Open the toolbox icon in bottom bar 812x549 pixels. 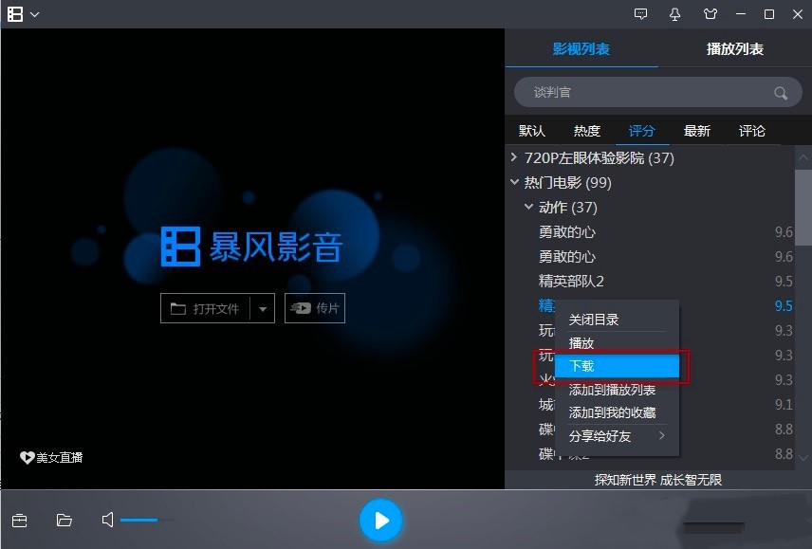[19, 520]
